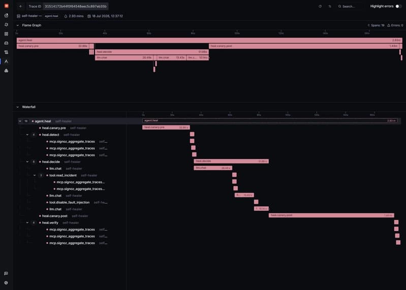Click the llm.chat 26.69s waterfall bar
This screenshot has height=290, width=406.
point(213,168)
